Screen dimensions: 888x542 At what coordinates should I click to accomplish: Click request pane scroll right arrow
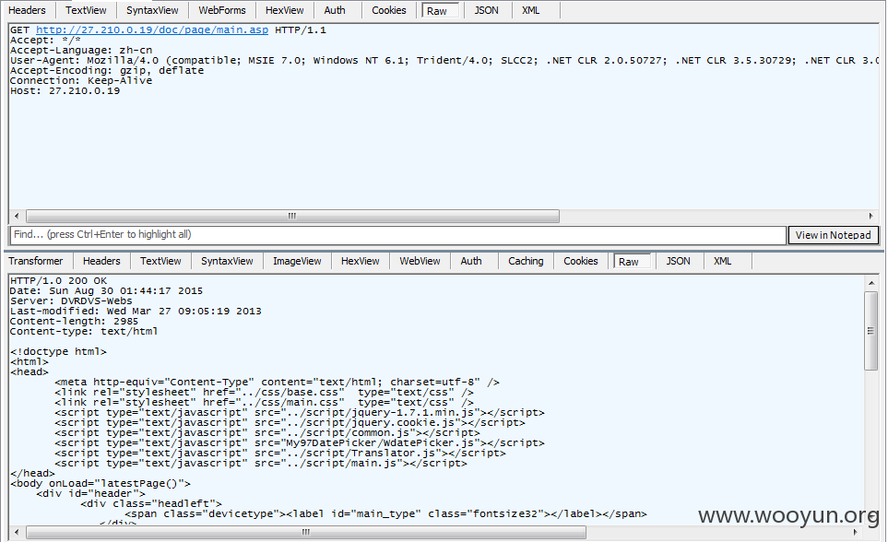point(871,216)
